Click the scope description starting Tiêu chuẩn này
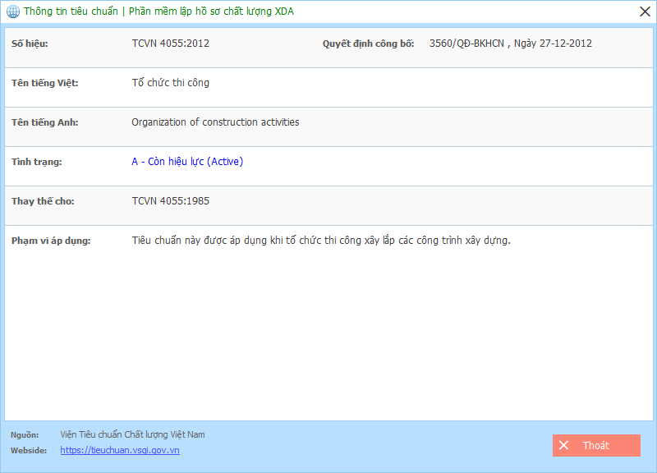657x473 pixels. [321, 241]
